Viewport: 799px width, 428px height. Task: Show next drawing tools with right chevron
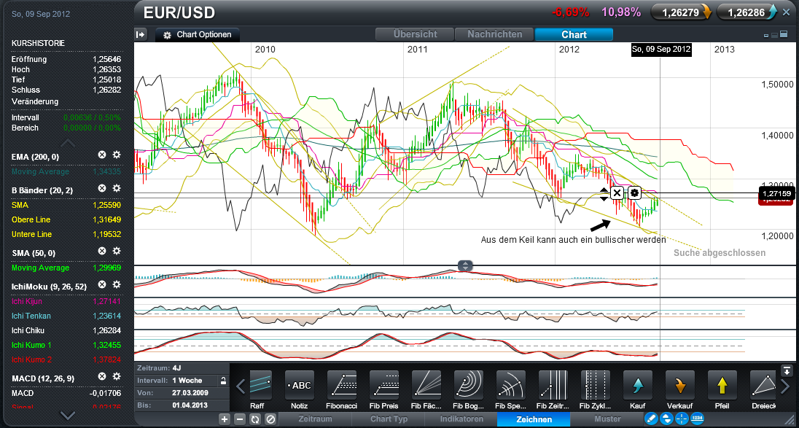[784, 387]
